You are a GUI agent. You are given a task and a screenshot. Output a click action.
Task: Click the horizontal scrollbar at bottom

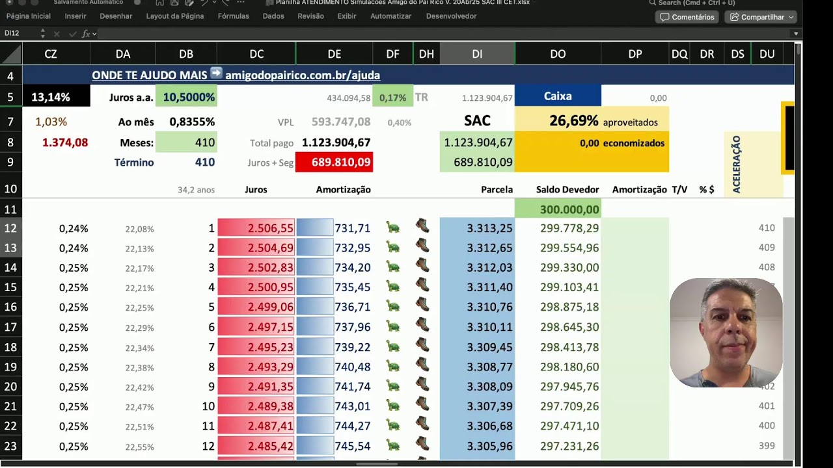(x=377, y=464)
